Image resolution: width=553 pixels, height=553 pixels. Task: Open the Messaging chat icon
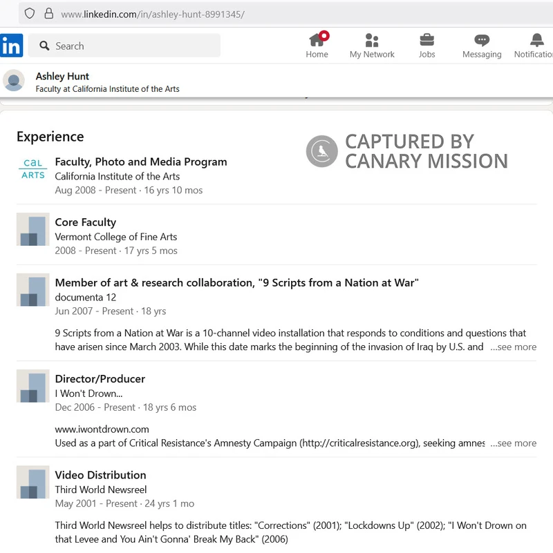click(482, 40)
